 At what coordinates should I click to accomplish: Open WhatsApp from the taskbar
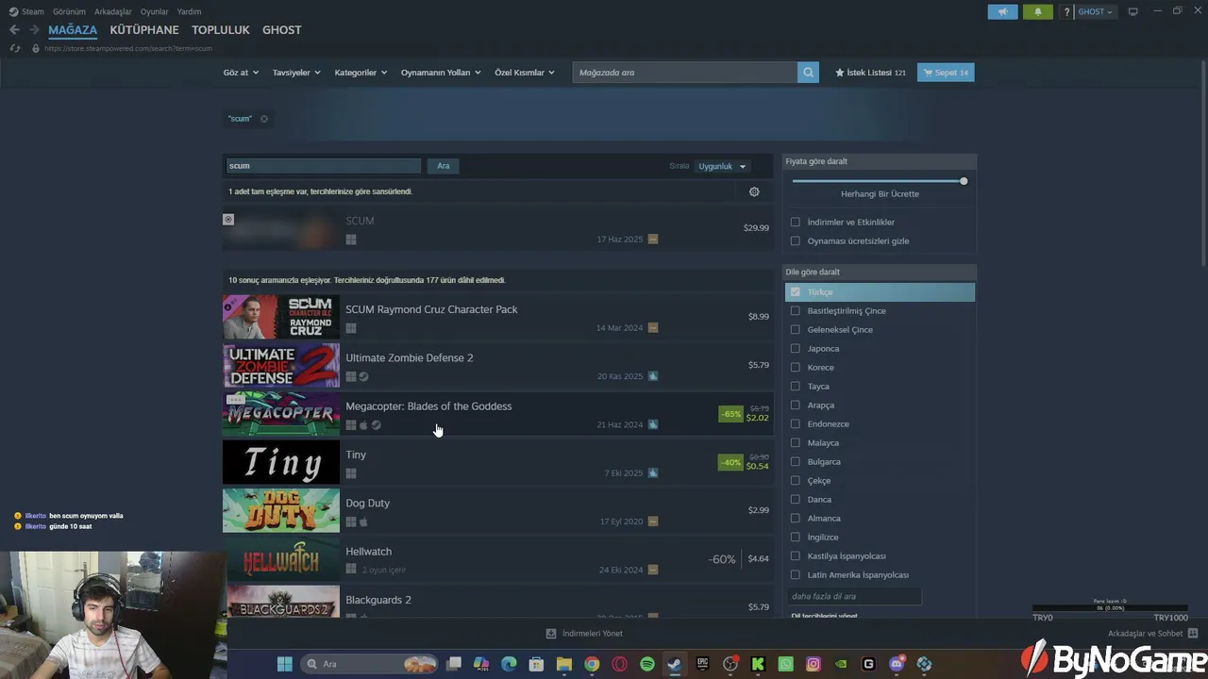tap(786, 664)
